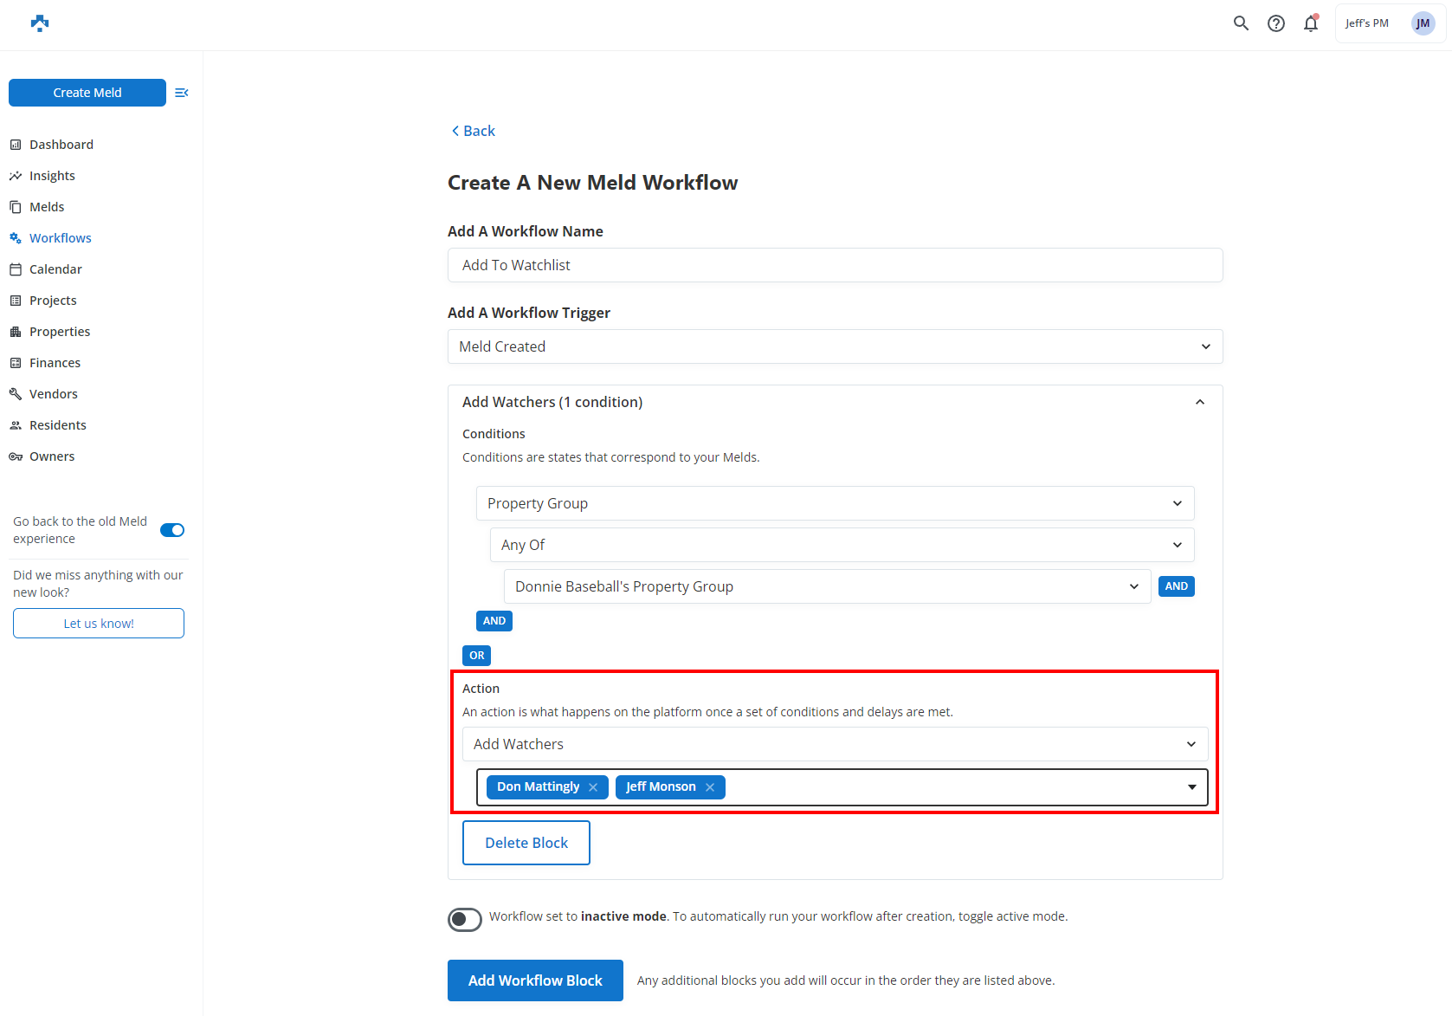Open the Any Of operator dropdown
1452x1016 pixels.
pos(842,545)
